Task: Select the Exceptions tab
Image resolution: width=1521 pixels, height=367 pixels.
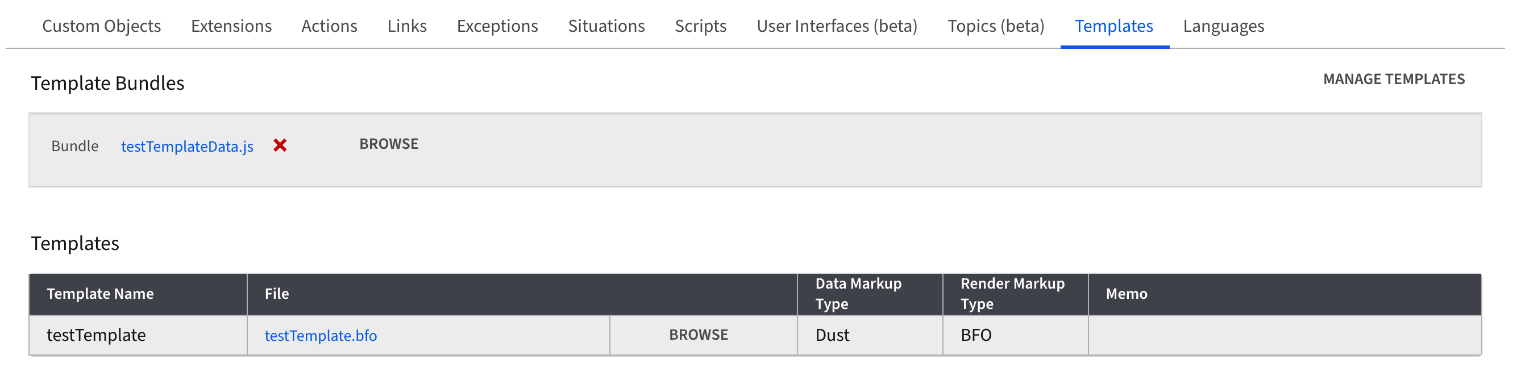Action: pos(497,26)
